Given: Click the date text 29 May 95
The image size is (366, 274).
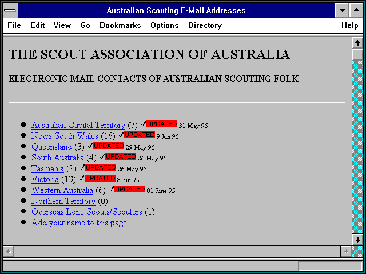Looking at the screenshot, I should 140,147.
